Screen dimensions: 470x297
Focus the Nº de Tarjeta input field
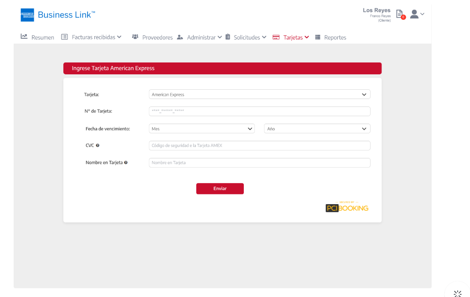coord(260,111)
